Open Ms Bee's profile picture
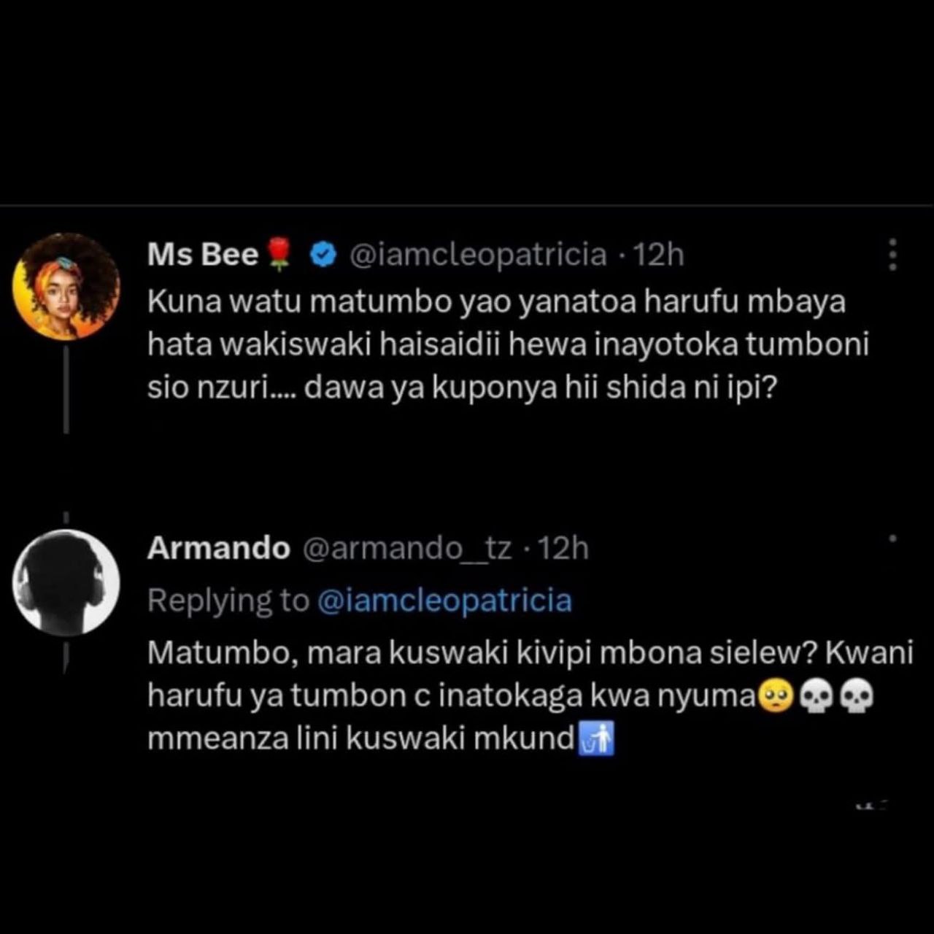 click(66, 287)
